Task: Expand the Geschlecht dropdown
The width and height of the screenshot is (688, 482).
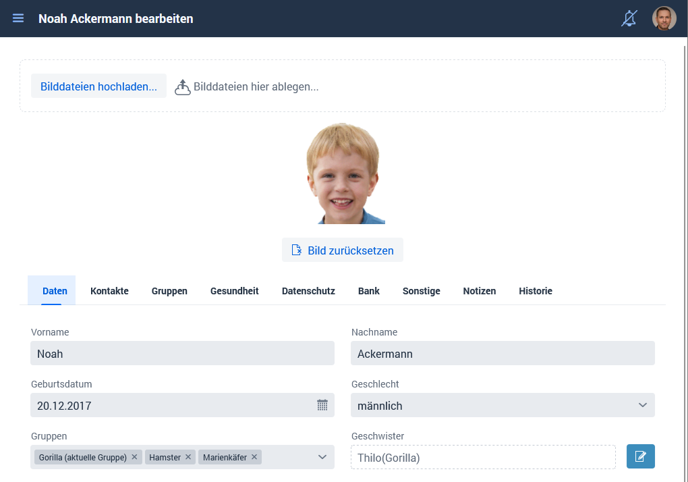Action: [642, 405]
